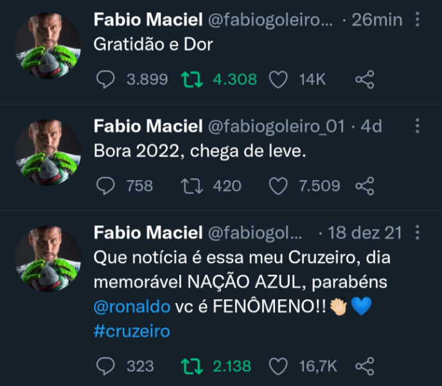The height and width of the screenshot is (386, 442).
Task: Share the Cruzeiro news tweet
Action: (364, 366)
